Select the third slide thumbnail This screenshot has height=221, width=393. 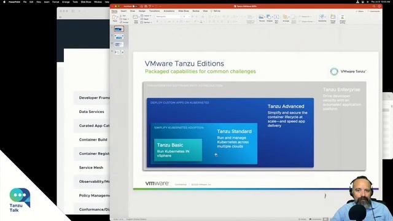pos(119,45)
